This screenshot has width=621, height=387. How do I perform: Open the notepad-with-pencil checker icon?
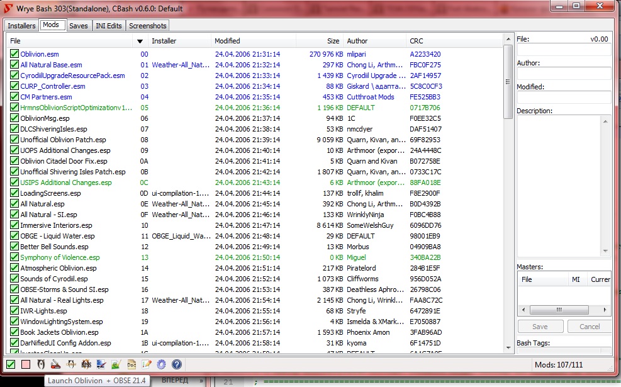tap(147, 364)
